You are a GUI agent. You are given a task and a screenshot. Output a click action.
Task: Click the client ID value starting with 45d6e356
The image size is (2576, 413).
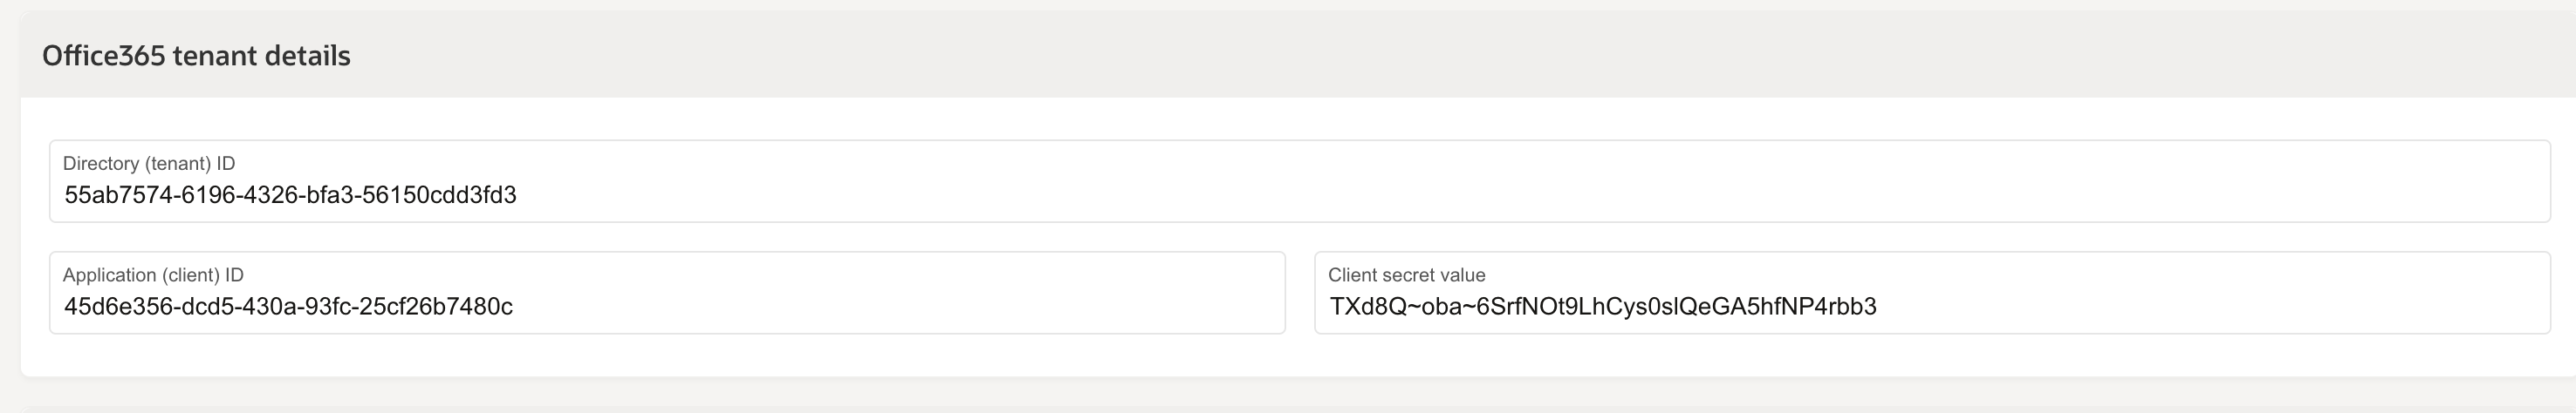288,308
